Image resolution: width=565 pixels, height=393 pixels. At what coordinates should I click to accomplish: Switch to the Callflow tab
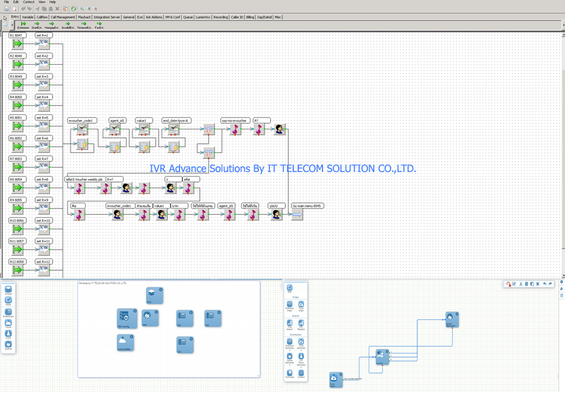point(42,17)
